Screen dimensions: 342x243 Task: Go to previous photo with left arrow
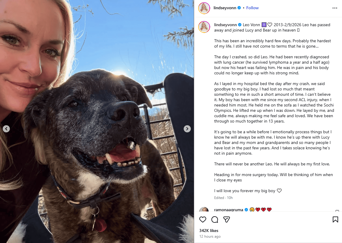pyautogui.click(x=6, y=129)
